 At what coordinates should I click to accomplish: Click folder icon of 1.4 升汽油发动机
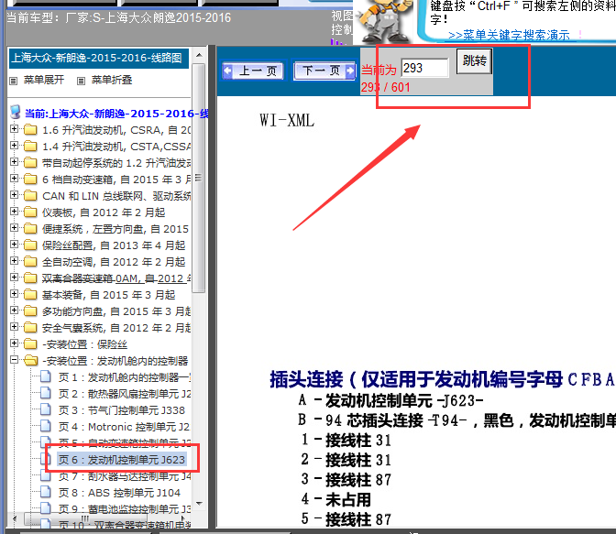[30, 146]
